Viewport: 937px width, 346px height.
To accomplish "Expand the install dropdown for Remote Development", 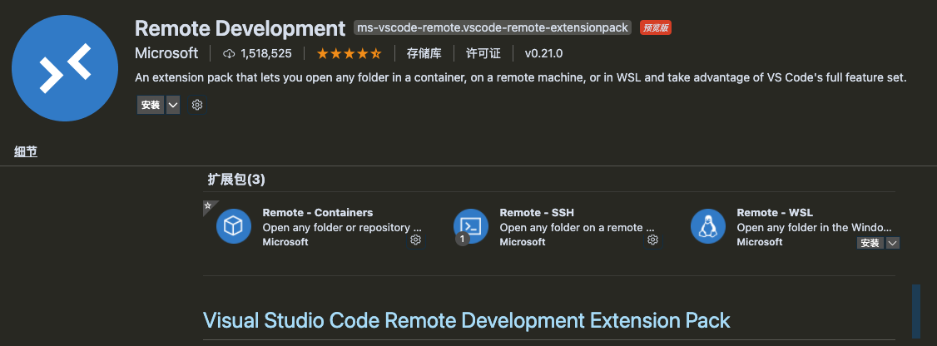I will (173, 106).
